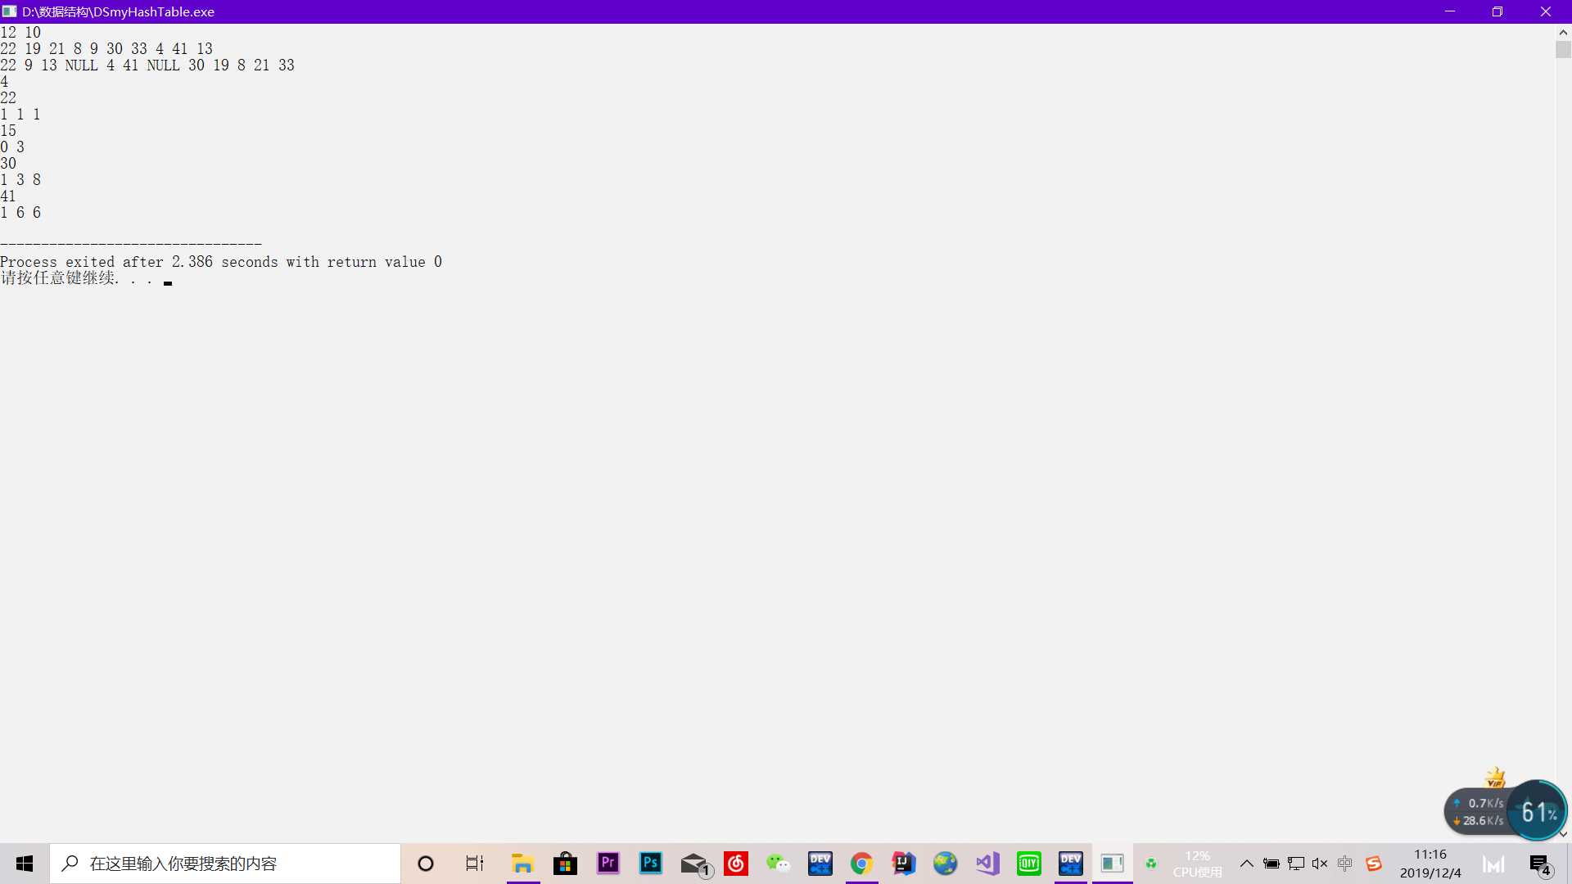Minimize the console window
1572x884 pixels.
1450,11
